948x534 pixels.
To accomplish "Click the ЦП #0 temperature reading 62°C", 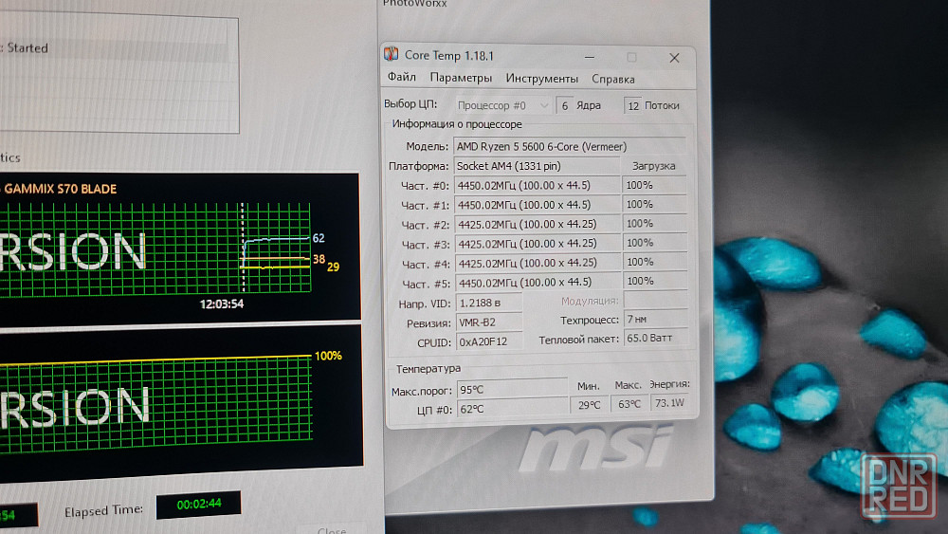I will (518, 409).
